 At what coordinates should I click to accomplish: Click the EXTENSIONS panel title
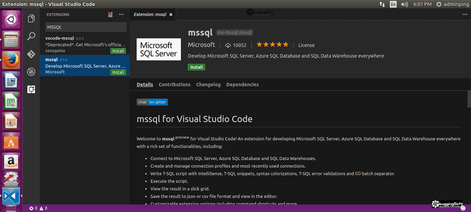(58, 14)
